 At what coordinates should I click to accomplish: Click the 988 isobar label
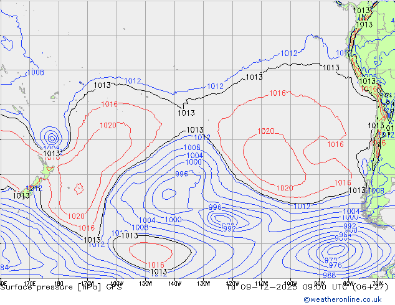[330, 275]
